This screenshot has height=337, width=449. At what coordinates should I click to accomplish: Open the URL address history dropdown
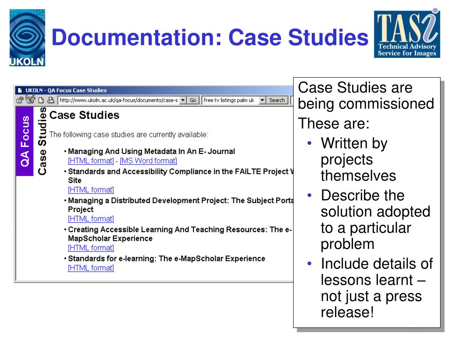click(183, 100)
